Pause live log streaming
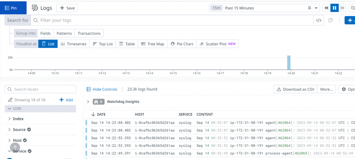This screenshot has height=159, width=355. tap(335, 8)
